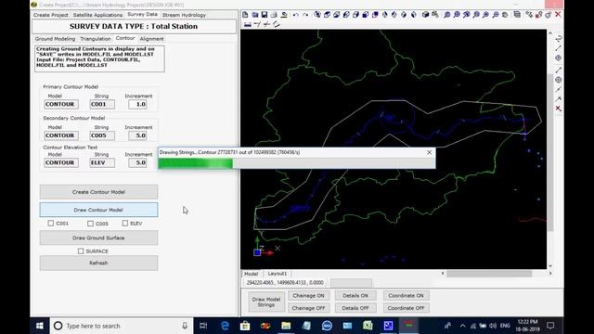Click the Undo arrow icon in the CAD toolbar
The height and width of the screenshot is (334, 594).
(295, 15)
